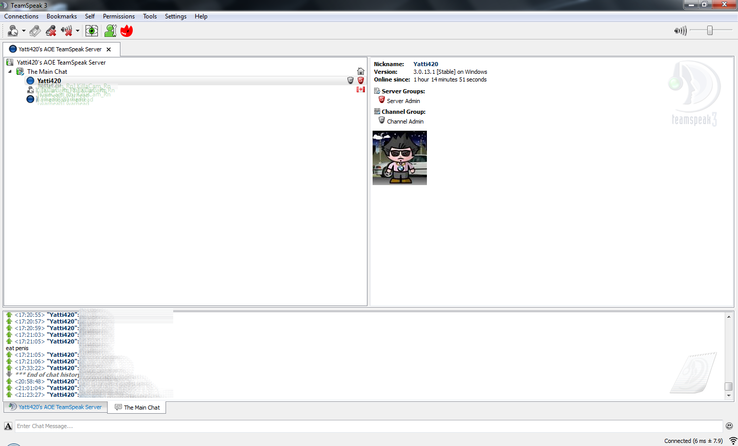Viewport: 738px width, 446px height.
Task: Toggle Away status icon in toolbar
Action: [x=12, y=31]
